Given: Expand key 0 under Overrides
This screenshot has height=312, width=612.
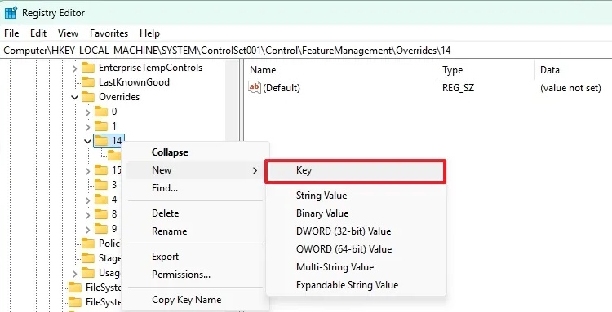Looking at the screenshot, I should (x=87, y=112).
